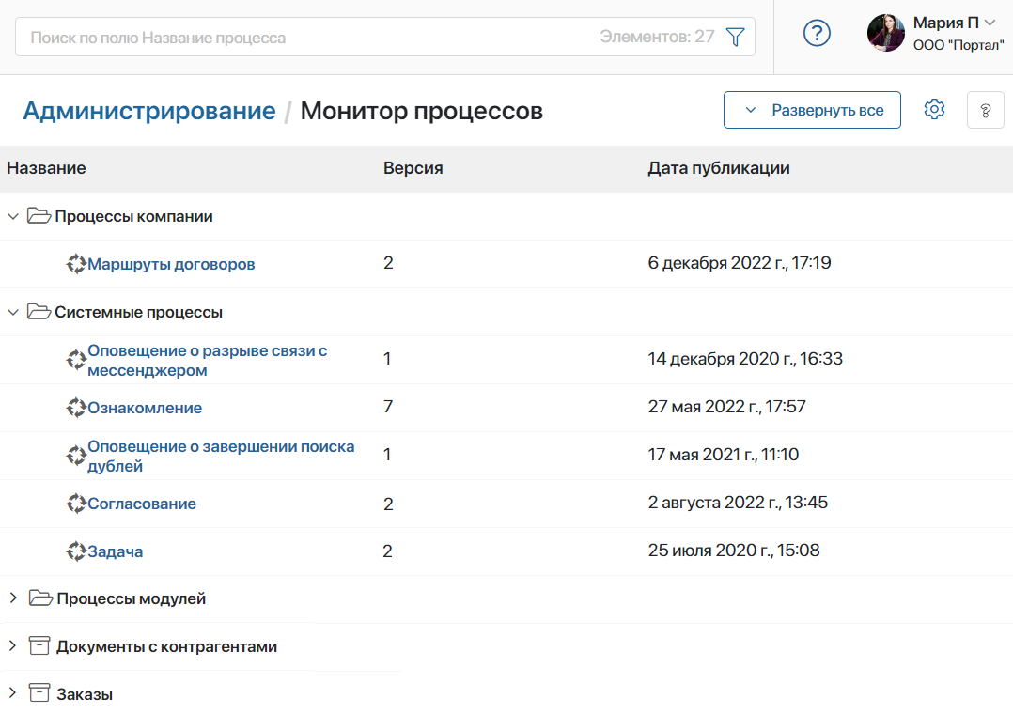Click date 17 мая 2021 г., 11:10
1013x714 pixels.
723,455
